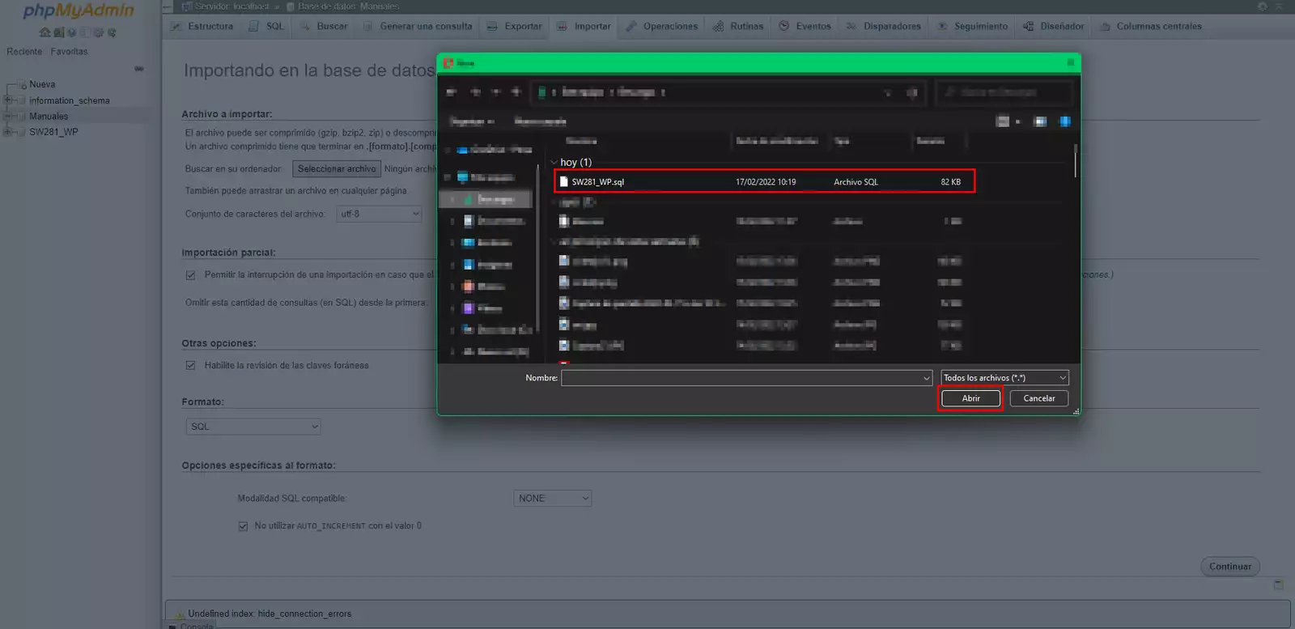Click the SW281_WP.sql file icon
Viewport: 1295px width, 629px height.
pyautogui.click(x=564, y=182)
